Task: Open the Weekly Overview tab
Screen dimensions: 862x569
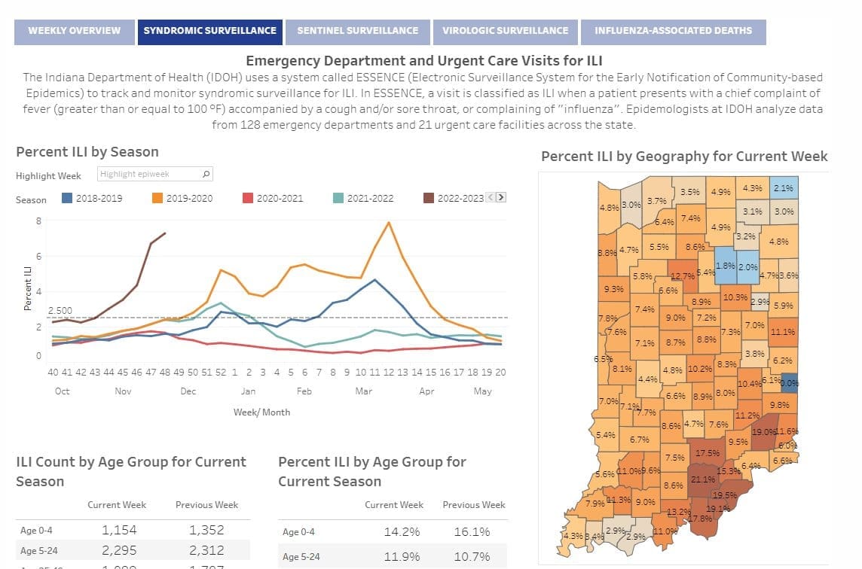Action: [x=74, y=32]
